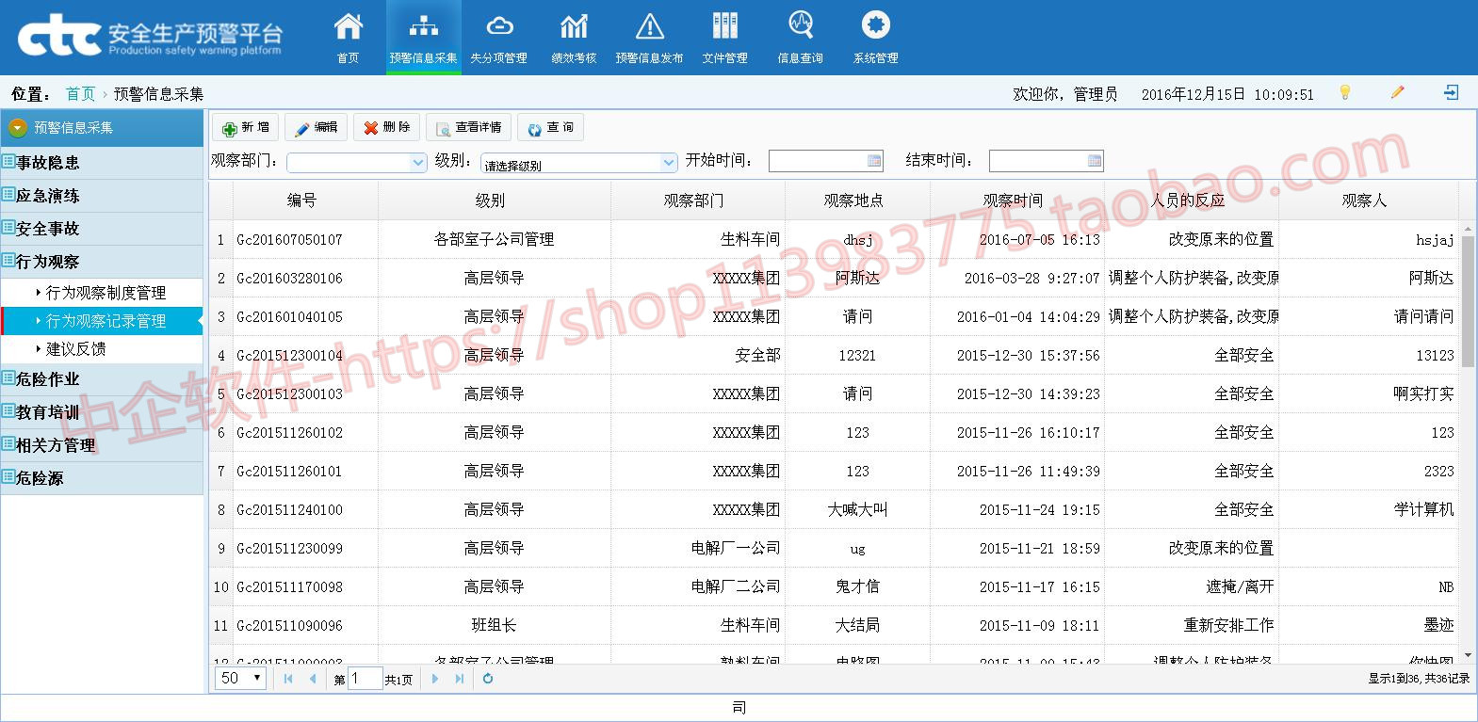1478x722 pixels.
Task: Click the 删除 delete button
Action: (386, 127)
